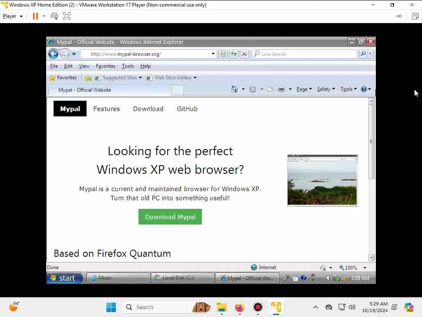This screenshot has width=422, height=317.
Task: Open the Page command menu
Action: (304, 89)
